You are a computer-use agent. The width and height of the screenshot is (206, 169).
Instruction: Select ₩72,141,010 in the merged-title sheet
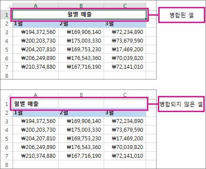(125, 67)
